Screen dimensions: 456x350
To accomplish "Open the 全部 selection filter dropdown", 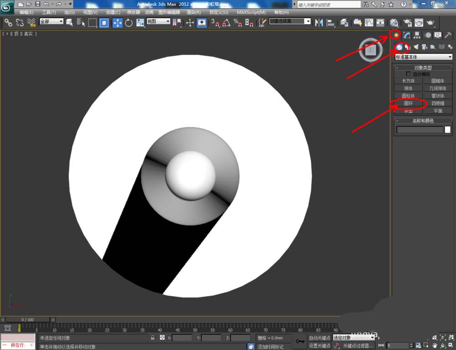I will click(x=51, y=21).
